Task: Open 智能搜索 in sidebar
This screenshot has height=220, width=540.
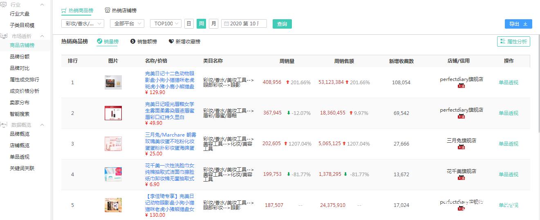Action: (x=20, y=114)
